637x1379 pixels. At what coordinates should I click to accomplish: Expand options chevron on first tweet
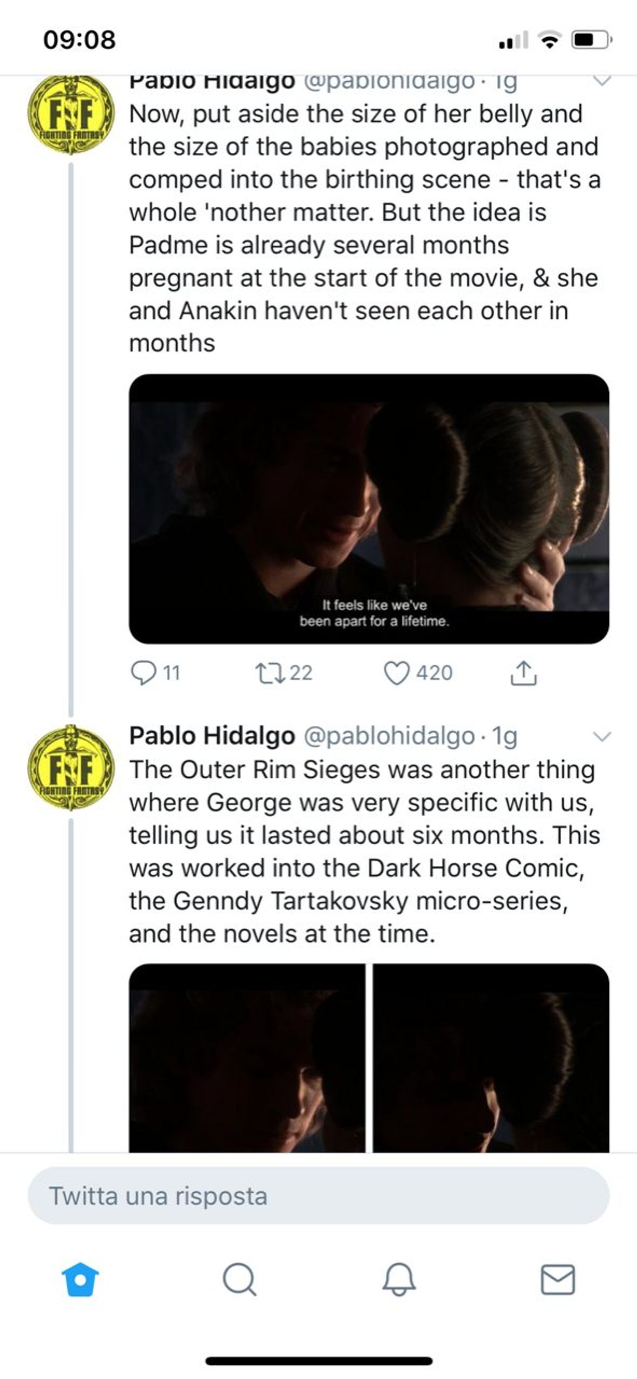click(602, 81)
